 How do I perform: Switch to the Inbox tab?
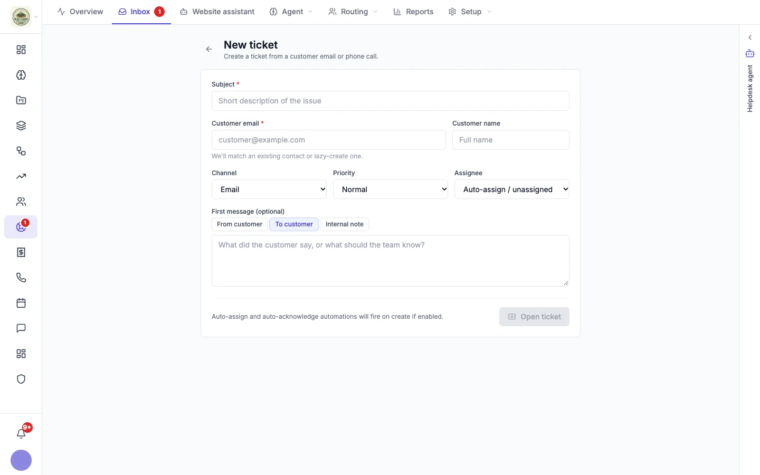[x=141, y=12]
